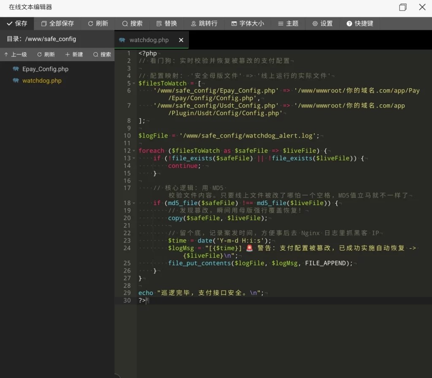432x378 pixels.
Task: Open the 替换 (Replace) tool
Action: pos(167,24)
